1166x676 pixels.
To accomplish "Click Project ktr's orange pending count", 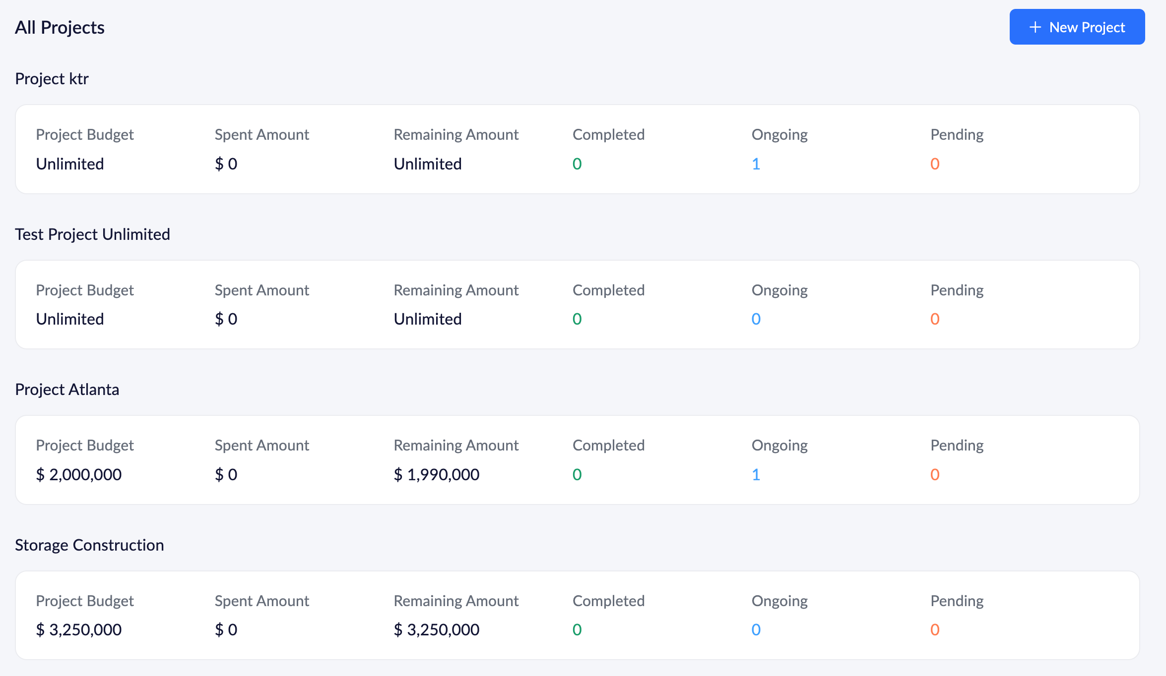I will click(x=935, y=164).
